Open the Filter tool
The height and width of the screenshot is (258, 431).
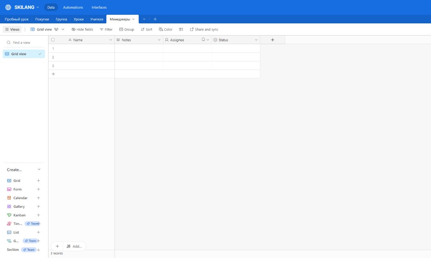106,29
